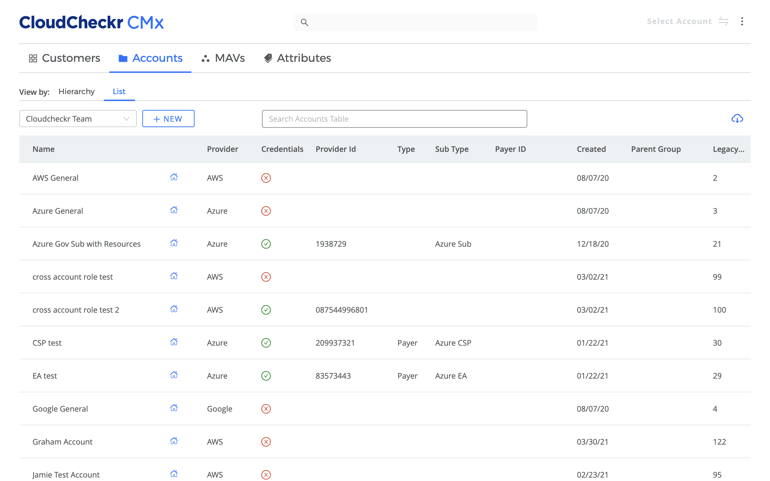Open the Graham Account name
The width and height of the screenshot is (770, 481).
click(63, 442)
